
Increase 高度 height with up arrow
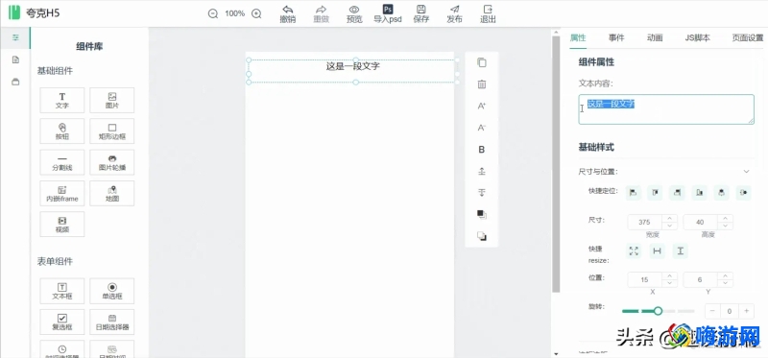coord(726,219)
